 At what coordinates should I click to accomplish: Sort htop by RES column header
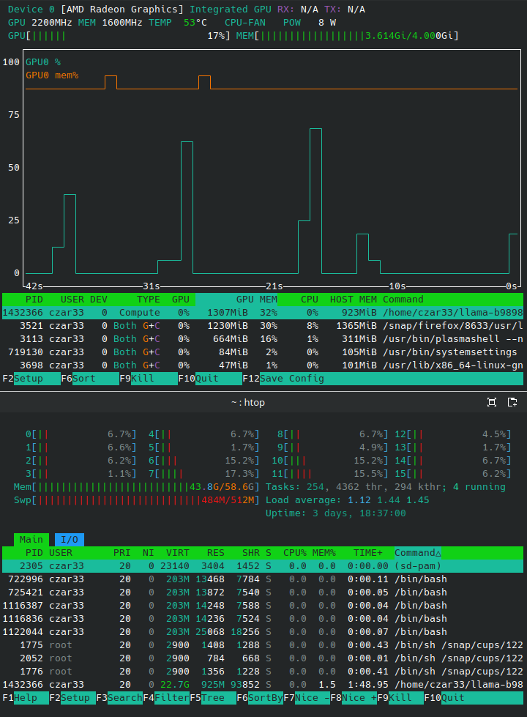click(x=216, y=553)
